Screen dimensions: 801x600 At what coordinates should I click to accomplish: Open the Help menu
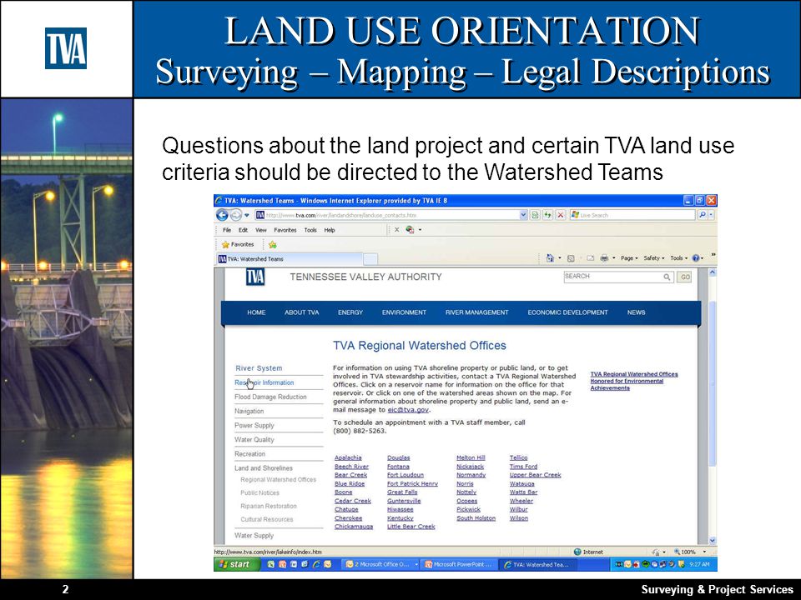coord(330,230)
